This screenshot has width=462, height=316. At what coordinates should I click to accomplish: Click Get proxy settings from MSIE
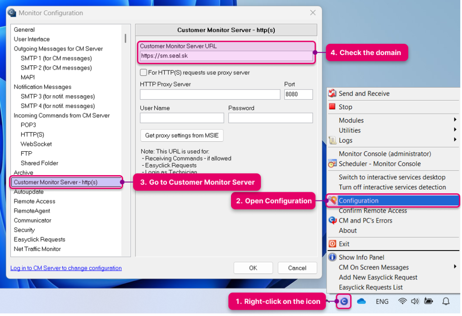point(182,135)
